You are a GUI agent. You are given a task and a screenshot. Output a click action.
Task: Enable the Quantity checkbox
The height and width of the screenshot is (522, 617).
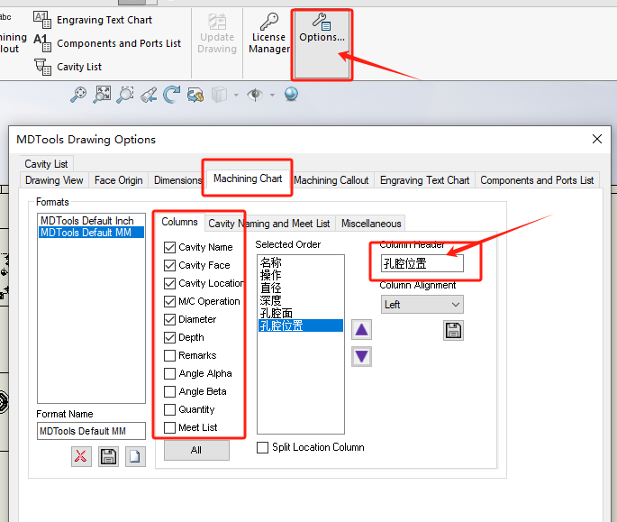(x=169, y=409)
